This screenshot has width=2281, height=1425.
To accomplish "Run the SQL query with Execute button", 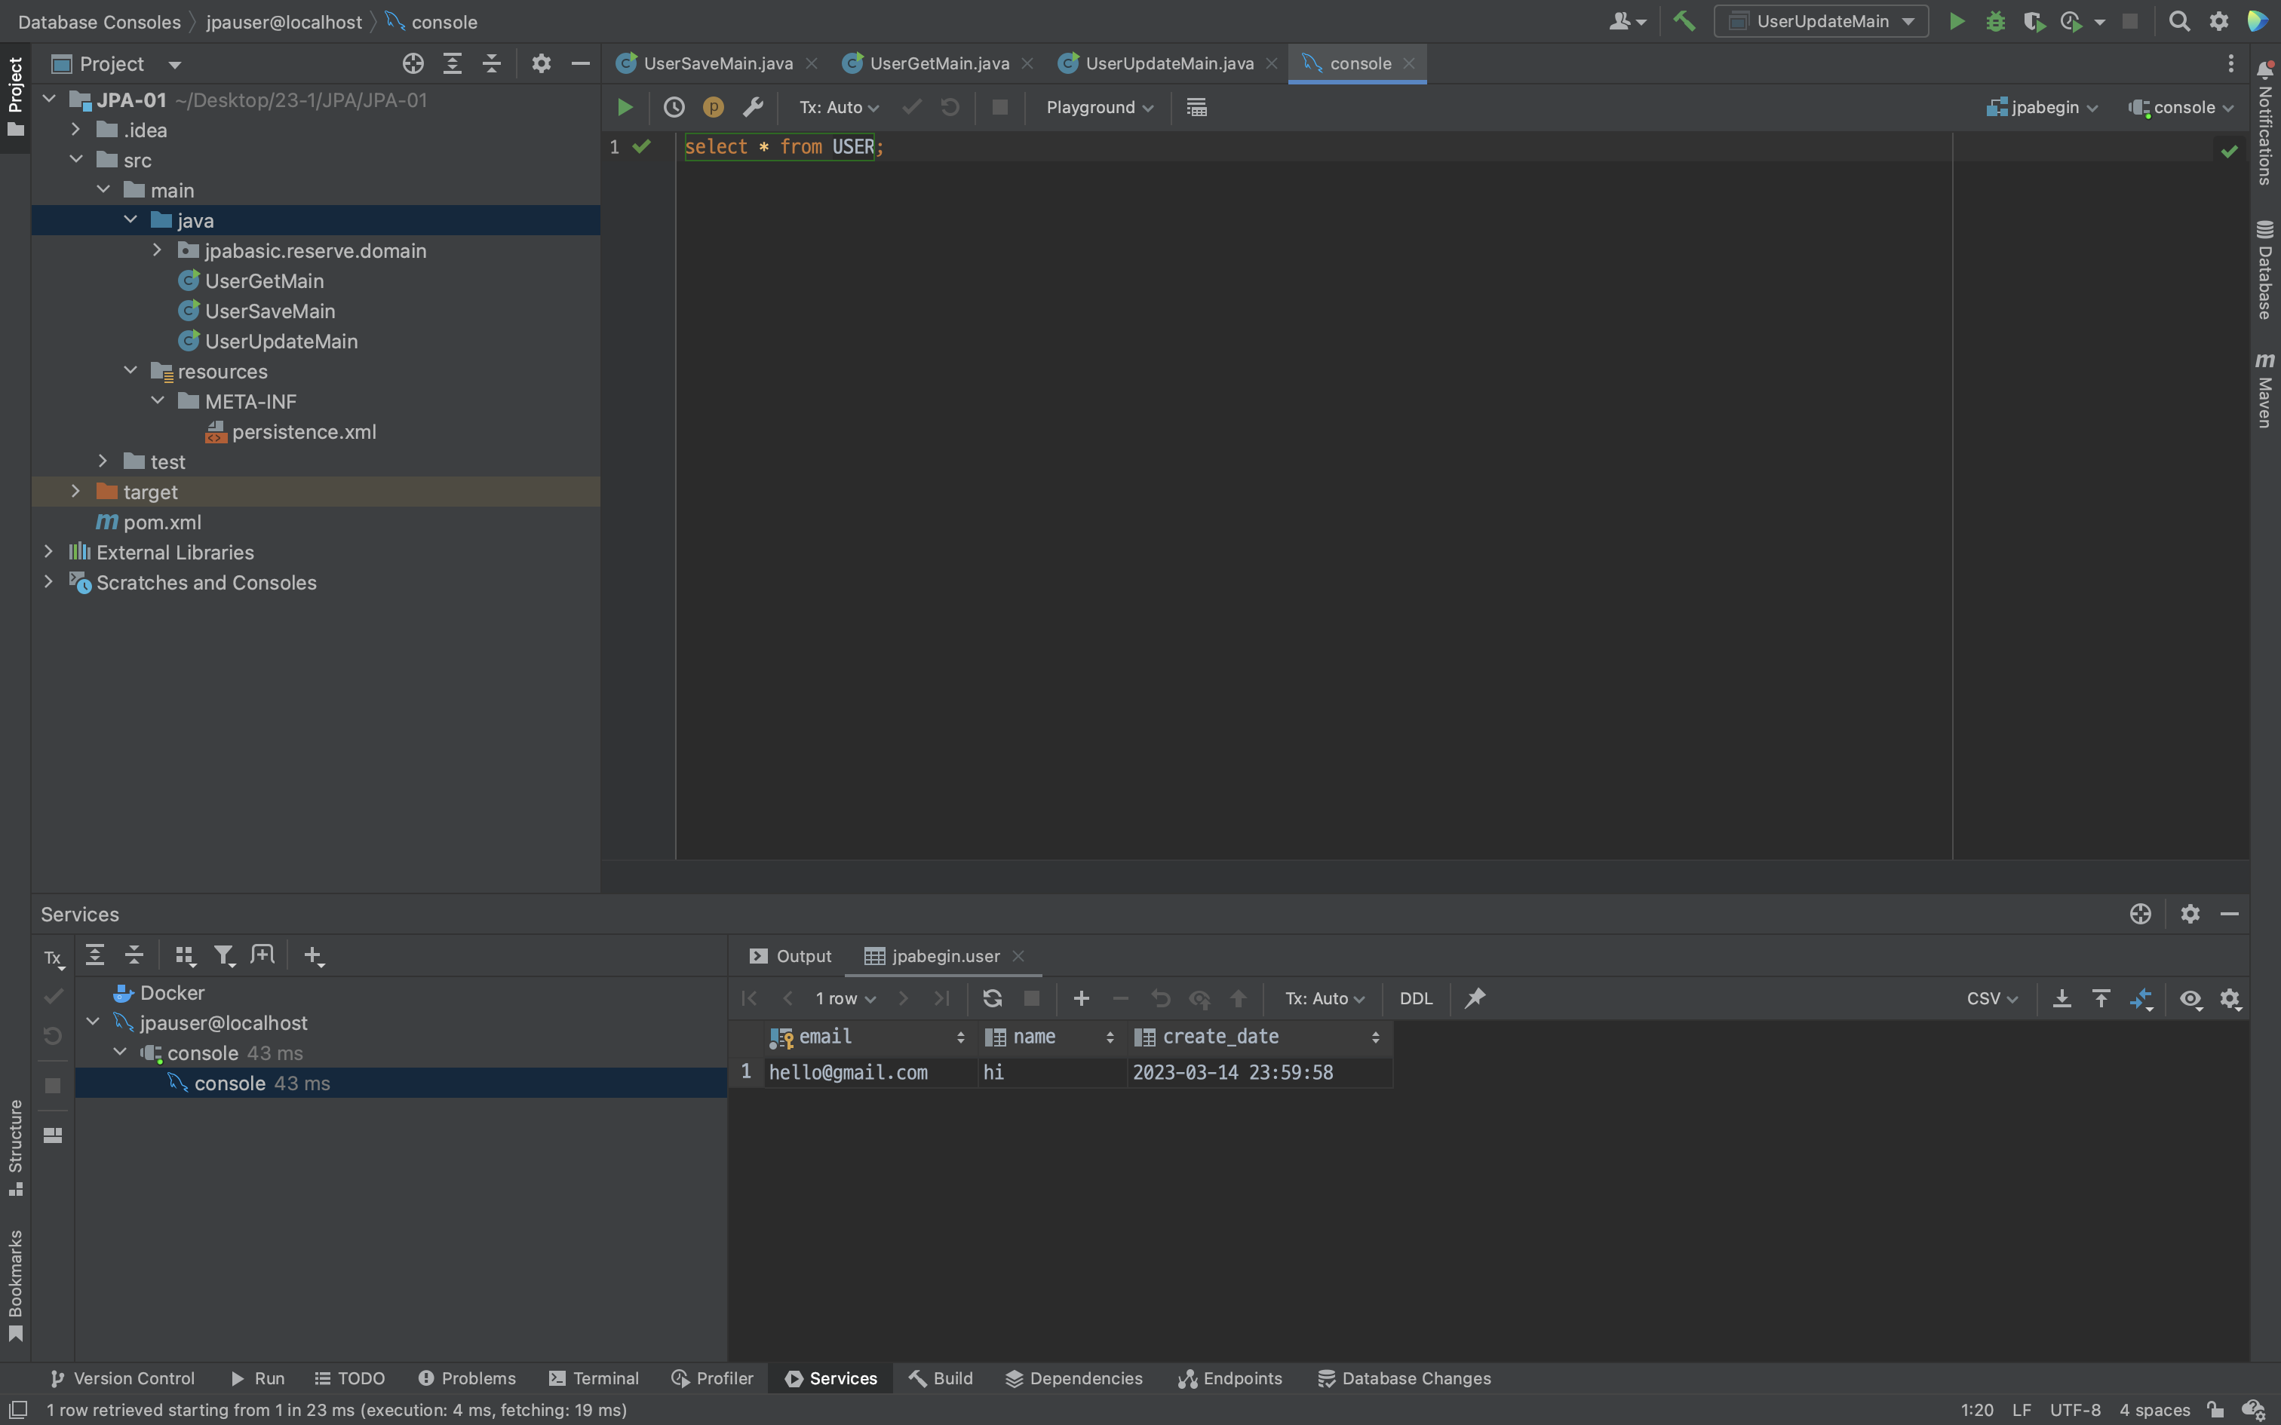I will [624, 107].
